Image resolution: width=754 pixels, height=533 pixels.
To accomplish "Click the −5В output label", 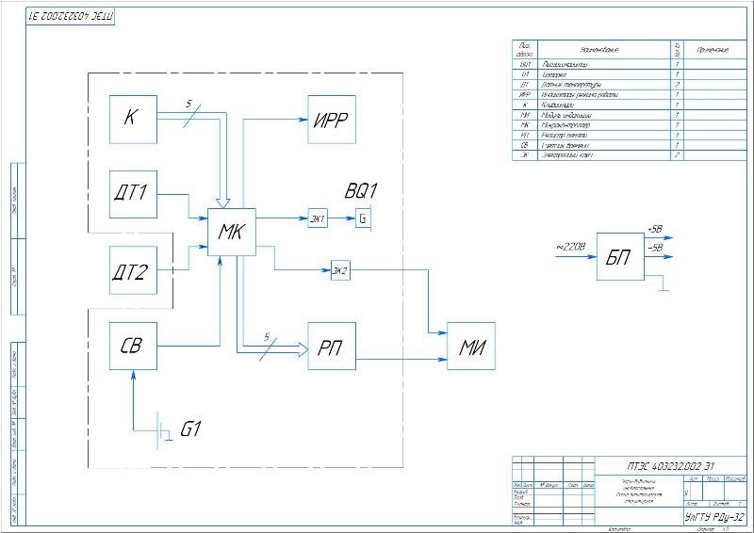I will coord(655,248).
